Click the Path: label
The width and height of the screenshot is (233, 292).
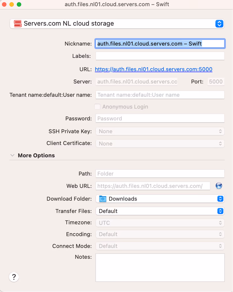click(85, 174)
